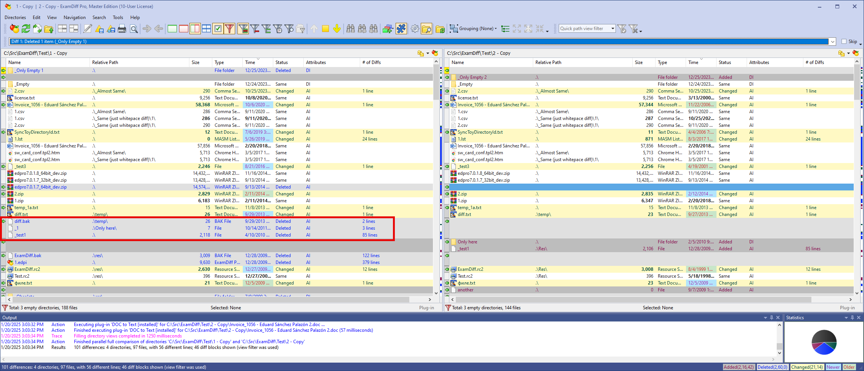
Task: Open dropdown arrow after collapse-all toolbar icon
Action: click(547, 31)
